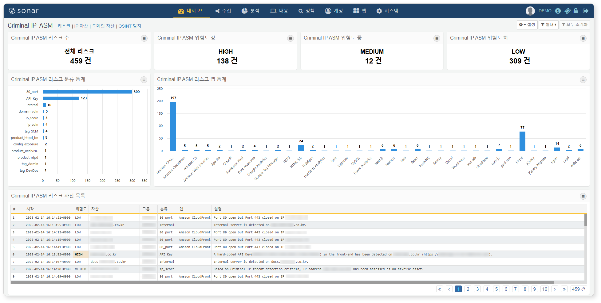Click the DEMO username
The width and height of the screenshot is (601, 303).
545,11
